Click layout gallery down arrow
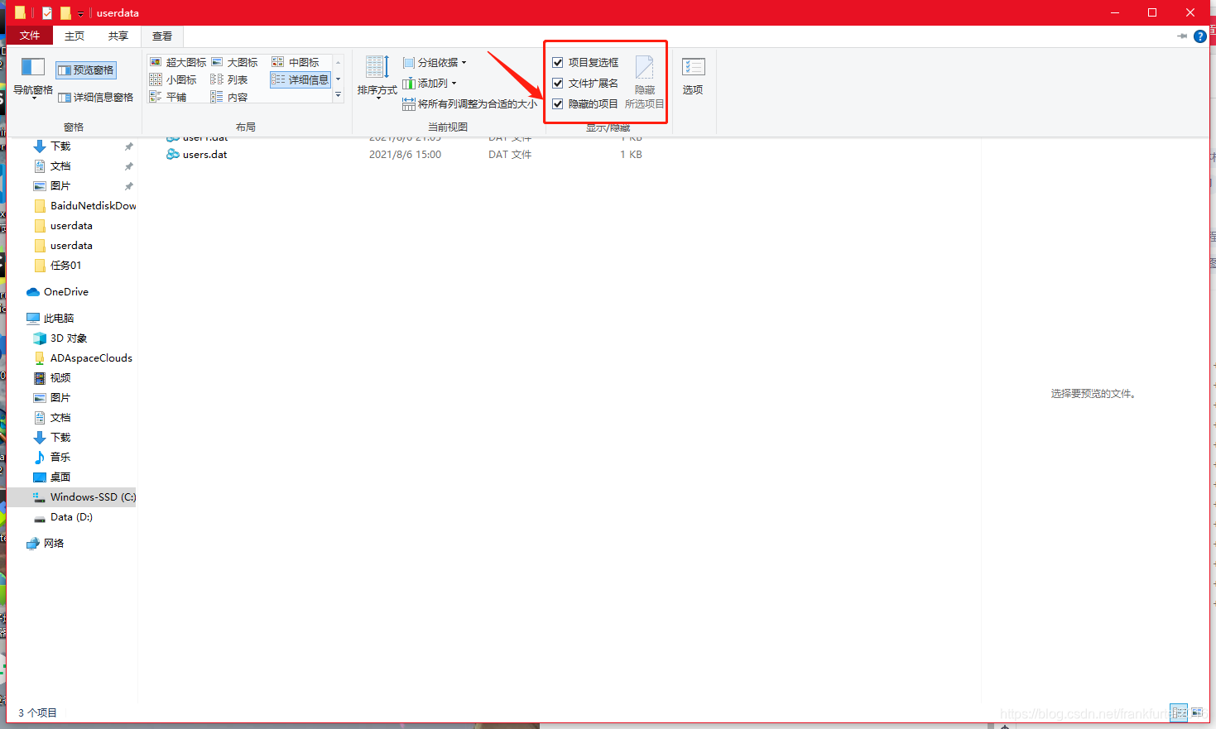 pyautogui.click(x=338, y=79)
